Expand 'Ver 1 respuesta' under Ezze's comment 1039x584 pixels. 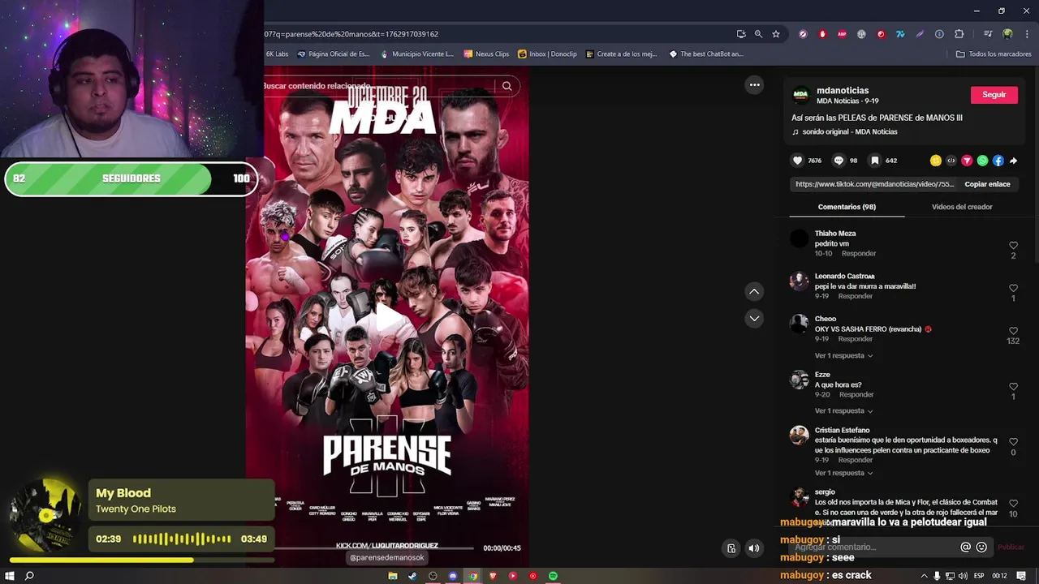(843, 410)
